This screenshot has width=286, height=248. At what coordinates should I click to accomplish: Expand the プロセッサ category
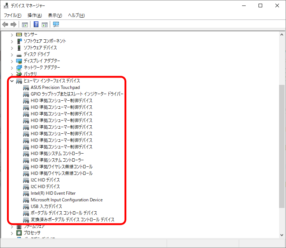[x=12, y=233]
